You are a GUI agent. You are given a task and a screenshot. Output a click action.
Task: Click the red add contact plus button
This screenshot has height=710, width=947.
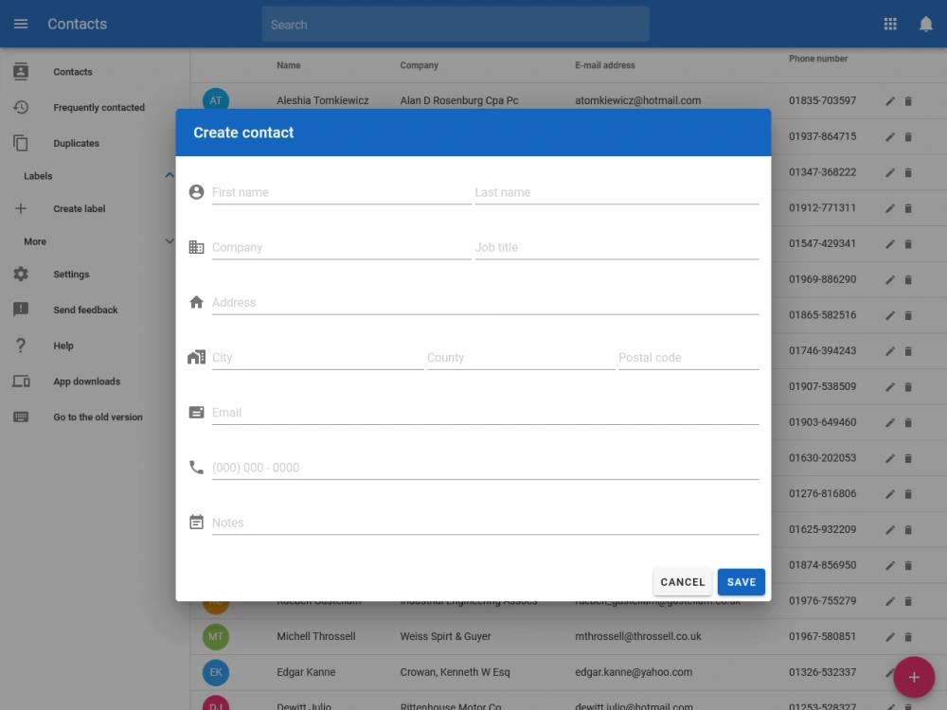click(x=914, y=678)
